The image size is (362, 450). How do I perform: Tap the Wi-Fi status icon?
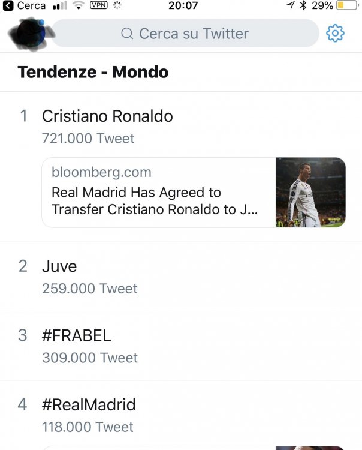[x=78, y=5]
